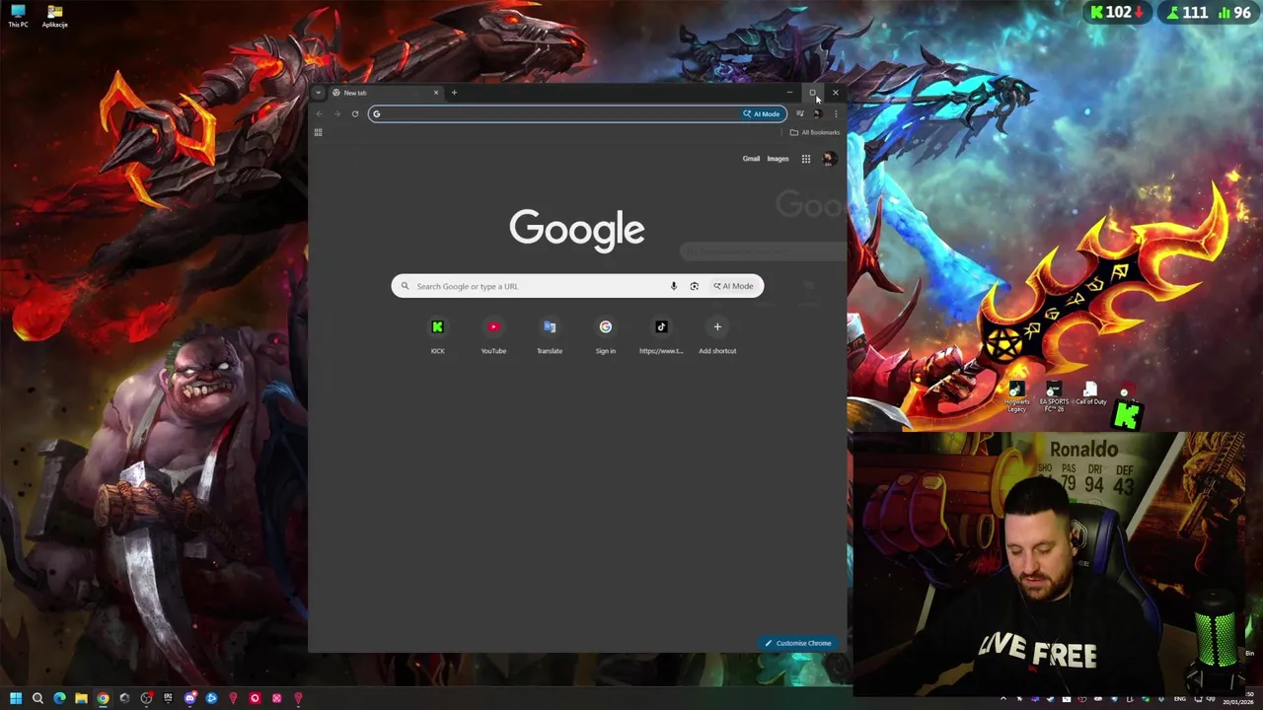Select the New tab tab
This screenshot has width=1263, height=710.
385,93
